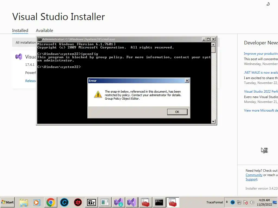Click View more Microsoft developer news link

pos(261,110)
